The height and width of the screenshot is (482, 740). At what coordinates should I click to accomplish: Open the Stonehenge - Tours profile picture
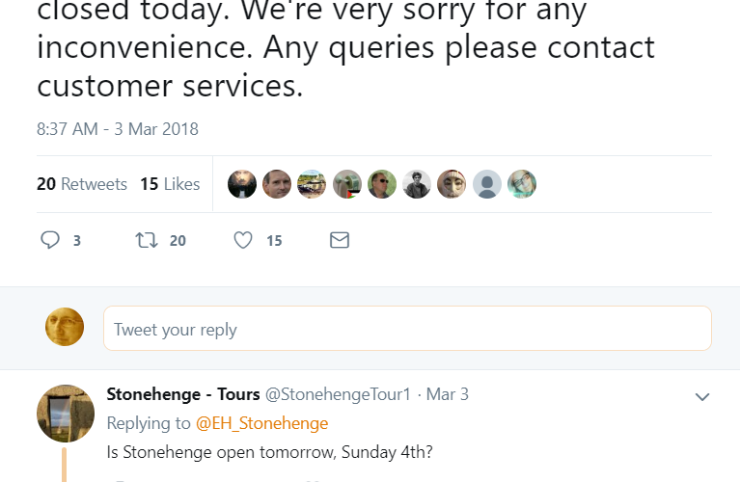click(65, 413)
